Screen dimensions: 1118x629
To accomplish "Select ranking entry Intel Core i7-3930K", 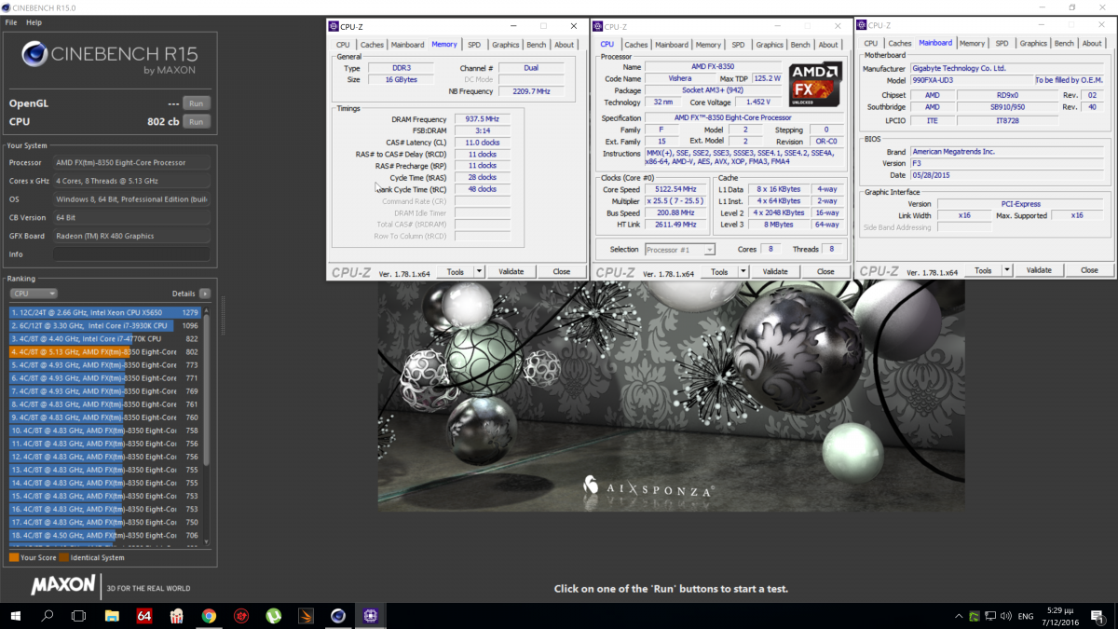I will (x=104, y=325).
